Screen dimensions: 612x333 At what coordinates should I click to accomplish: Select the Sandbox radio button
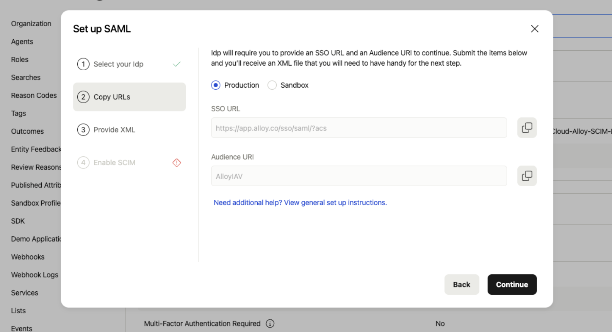(x=272, y=85)
